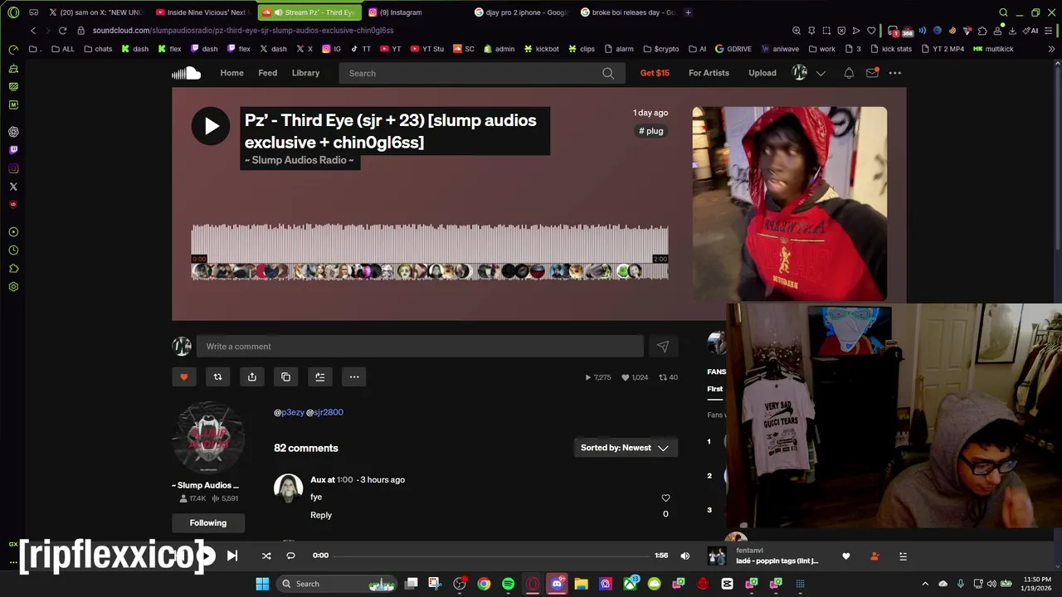Screen dimensions: 1062x597
Task: Open the For Artists link
Action: (709, 73)
